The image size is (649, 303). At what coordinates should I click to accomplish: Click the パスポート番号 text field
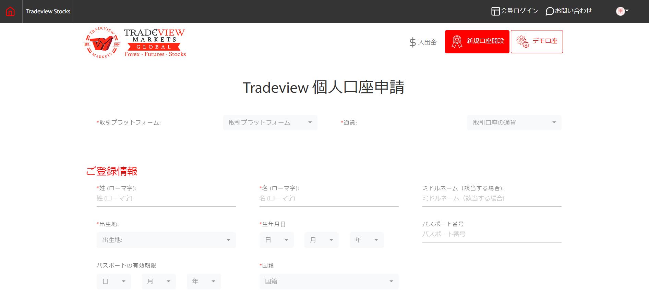click(492, 235)
